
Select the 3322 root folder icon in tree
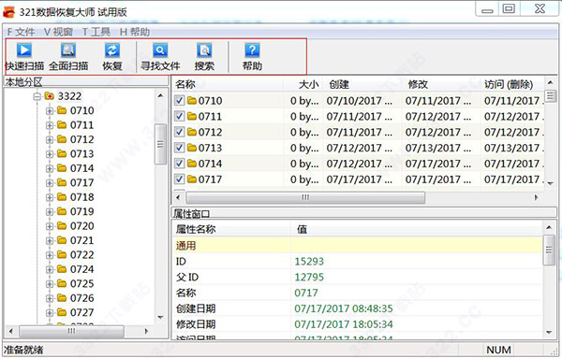[x=49, y=96]
